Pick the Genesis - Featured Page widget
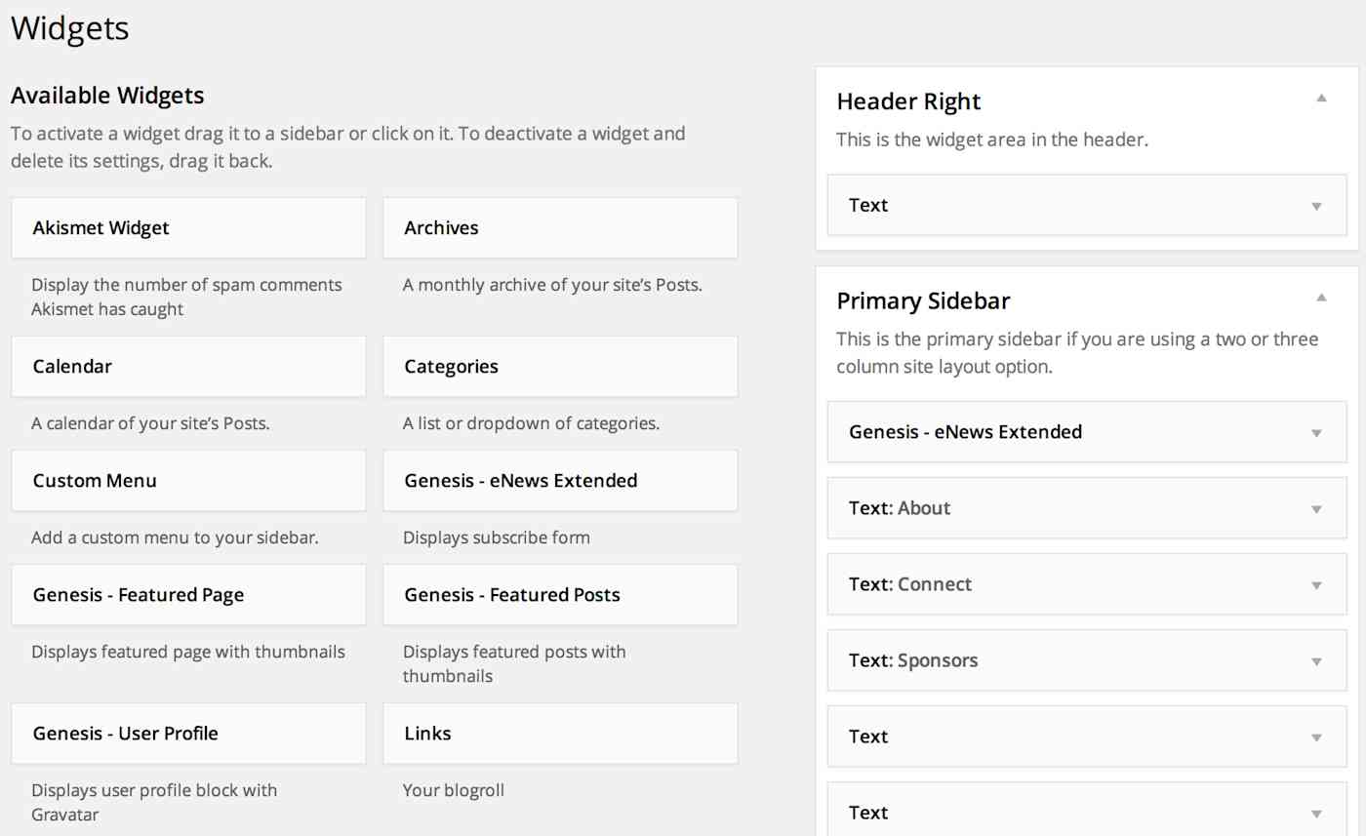Screen dimensions: 1366x836 pos(188,595)
